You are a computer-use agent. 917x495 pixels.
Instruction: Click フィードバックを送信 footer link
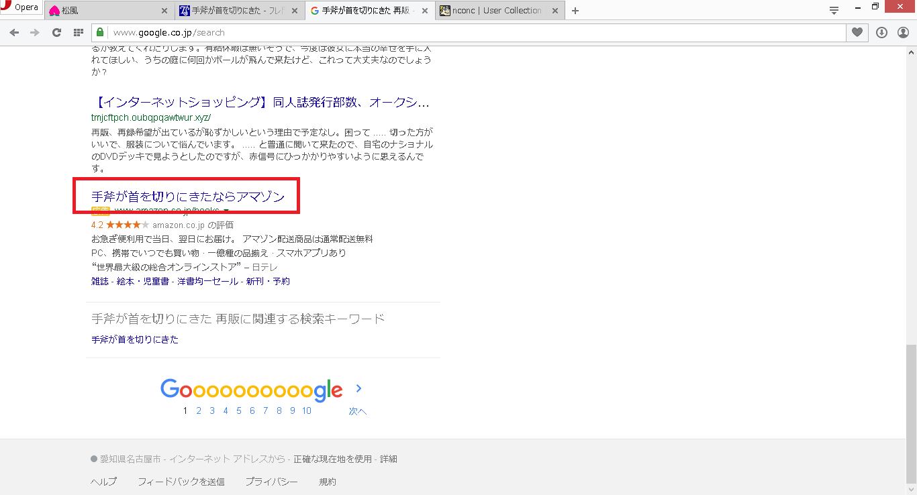[181, 482]
